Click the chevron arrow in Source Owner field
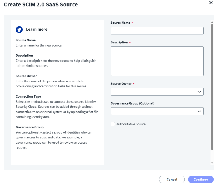The image size is (217, 186). (x=199, y=92)
